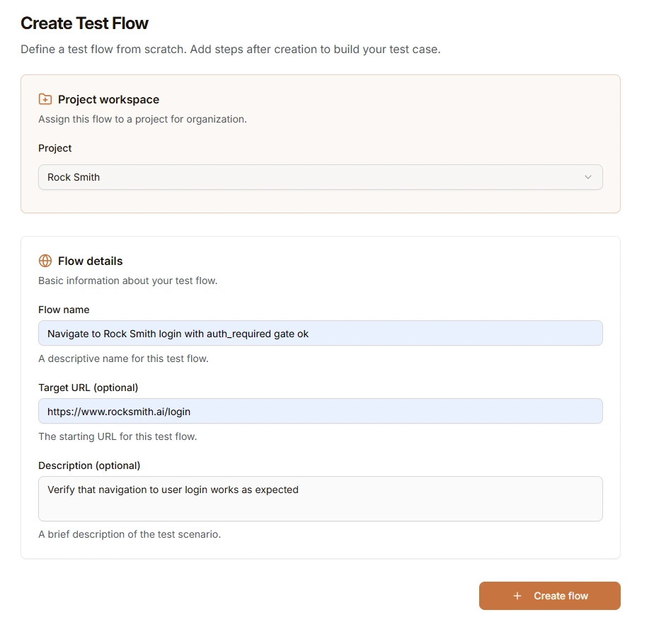Focus the Description text area

(x=320, y=499)
